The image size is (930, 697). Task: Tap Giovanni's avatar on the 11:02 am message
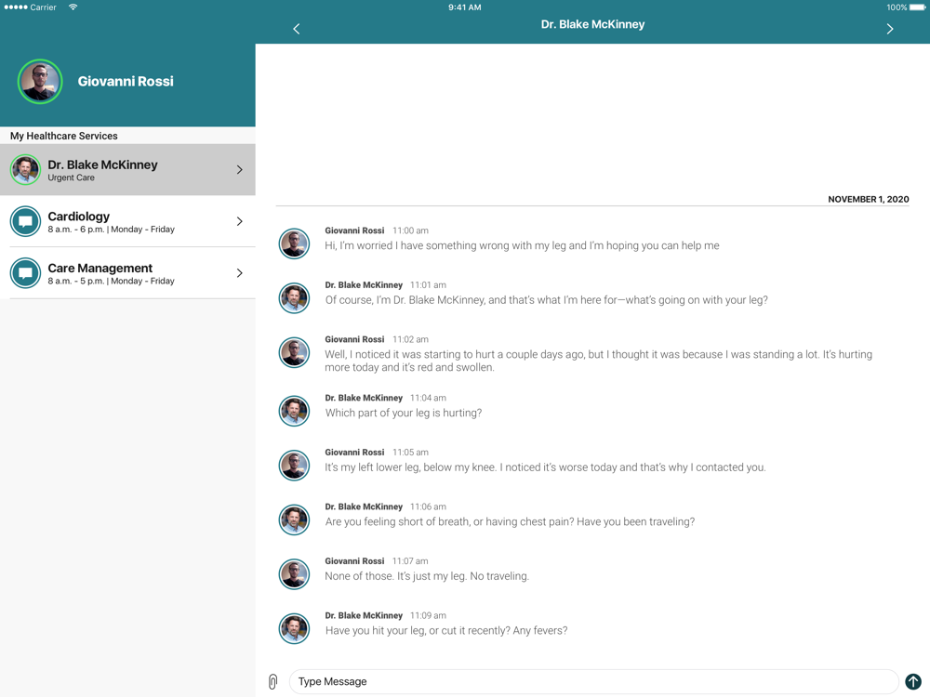click(x=294, y=352)
